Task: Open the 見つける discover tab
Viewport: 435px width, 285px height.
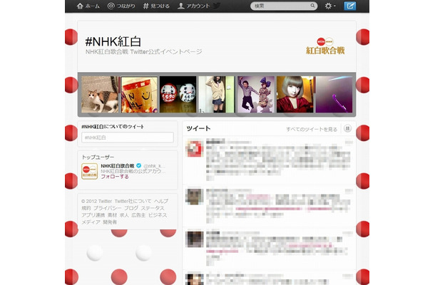Action: tap(156, 6)
